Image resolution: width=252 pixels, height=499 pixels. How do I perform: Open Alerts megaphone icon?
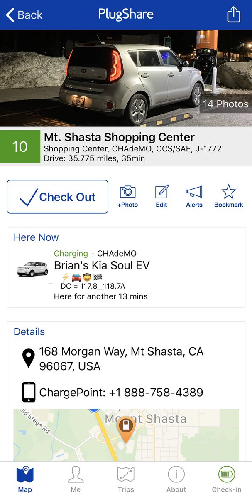pyautogui.click(x=194, y=197)
